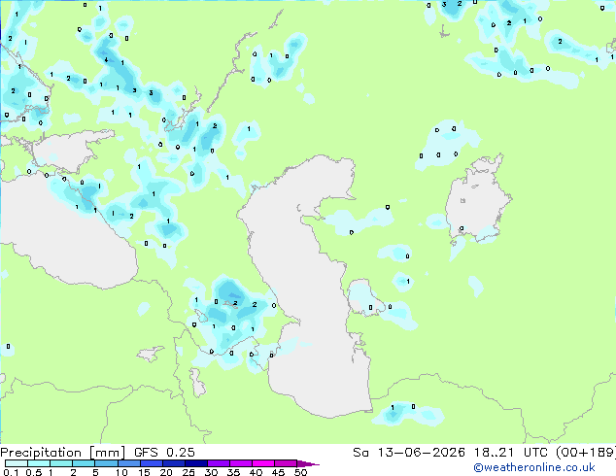Viewport: 616px width, 476px height.
Task: Click the '0.1' legend scale label
Action: click(11, 472)
